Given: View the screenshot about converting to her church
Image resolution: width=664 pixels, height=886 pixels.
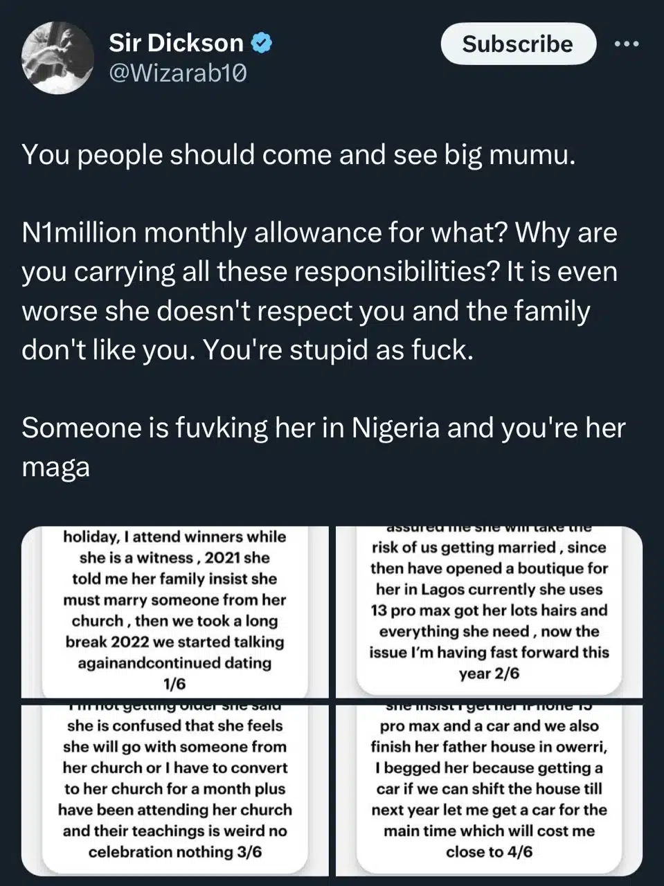Looking at the screenshot, I should tap(175, 789).
